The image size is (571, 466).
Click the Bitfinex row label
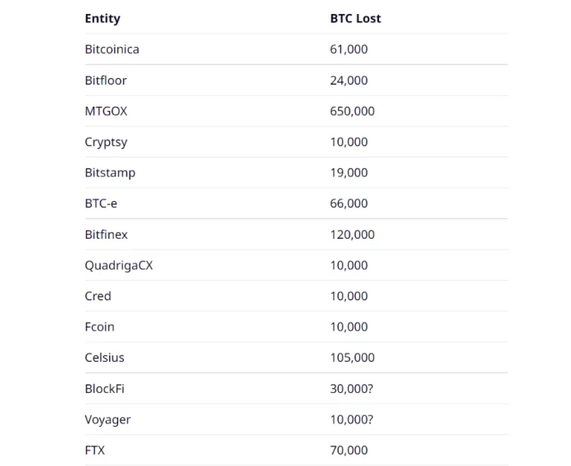(106, 235)
